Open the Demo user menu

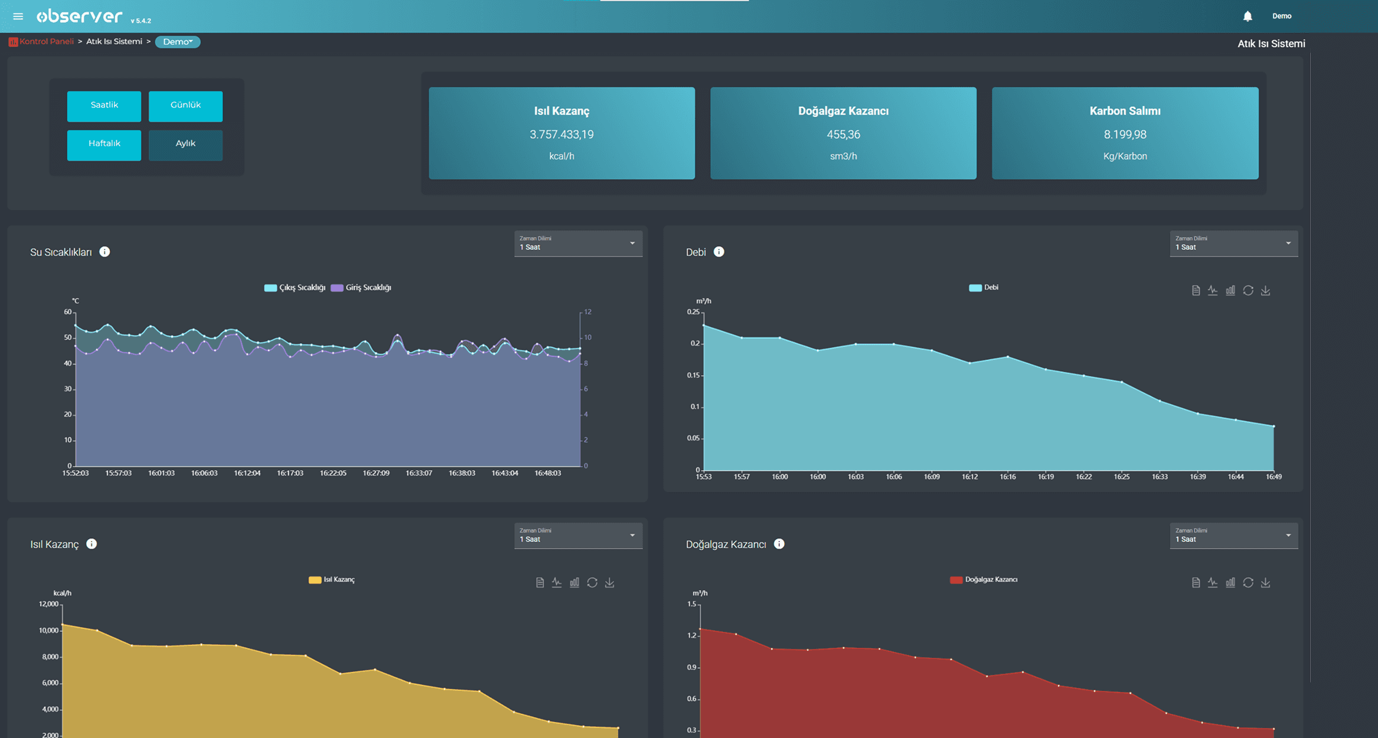coord(1281,17)
